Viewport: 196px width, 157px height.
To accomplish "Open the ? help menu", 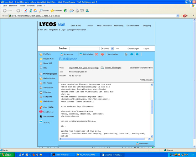I will pyautogui.click(x=45, y=6).
